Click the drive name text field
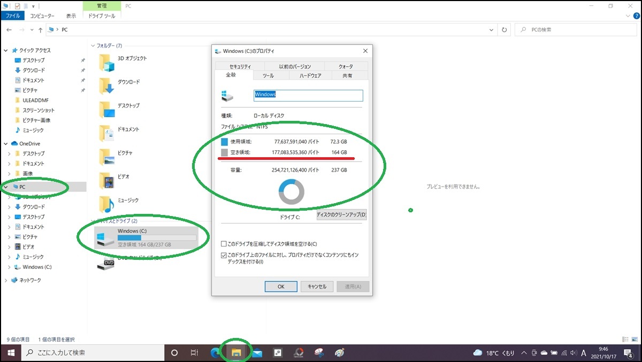 [308, 95]
